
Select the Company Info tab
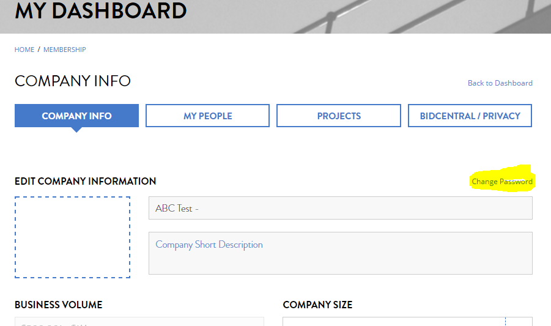coord(76,116)
